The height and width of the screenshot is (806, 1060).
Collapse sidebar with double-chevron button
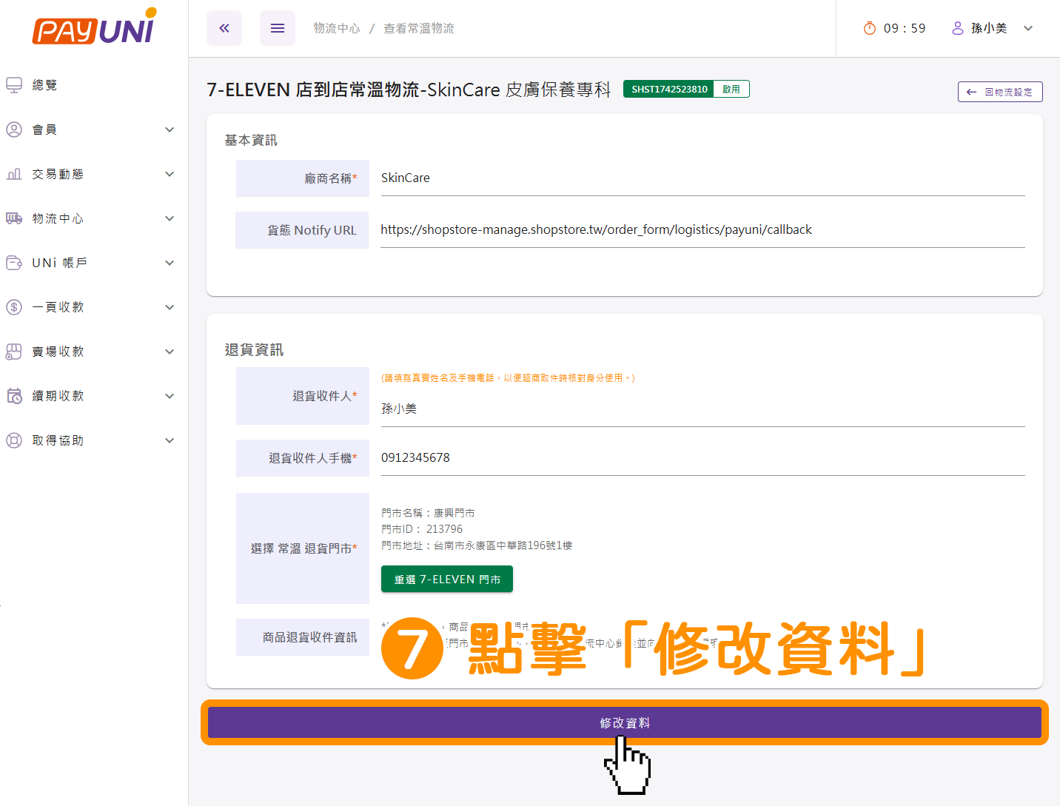pyautogui.click(x=224, y=28)
